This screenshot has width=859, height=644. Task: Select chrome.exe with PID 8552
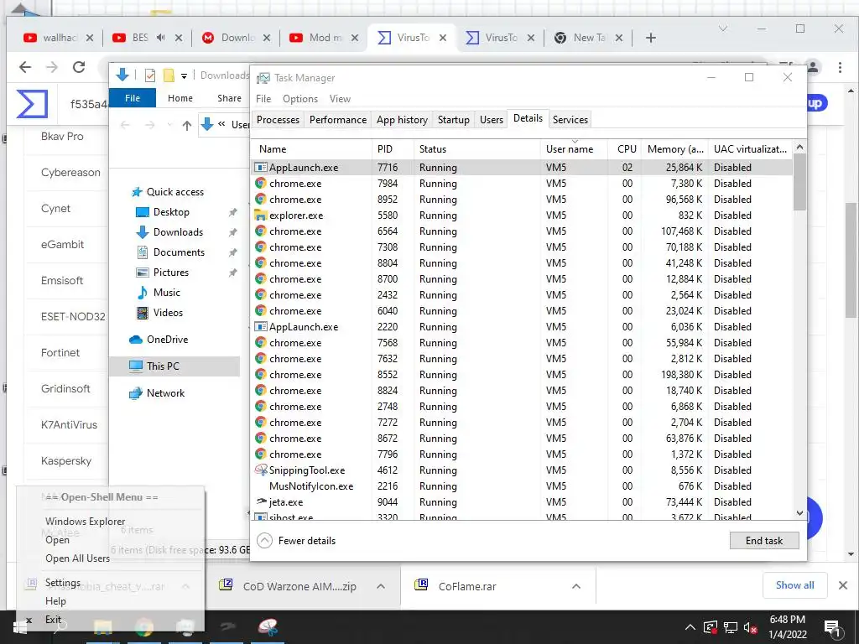[522, 375]
